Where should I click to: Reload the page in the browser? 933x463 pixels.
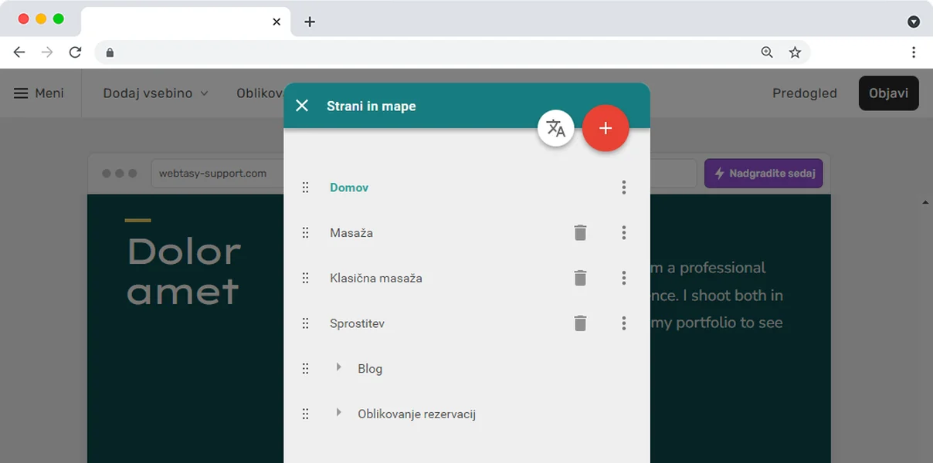(75, 52)
